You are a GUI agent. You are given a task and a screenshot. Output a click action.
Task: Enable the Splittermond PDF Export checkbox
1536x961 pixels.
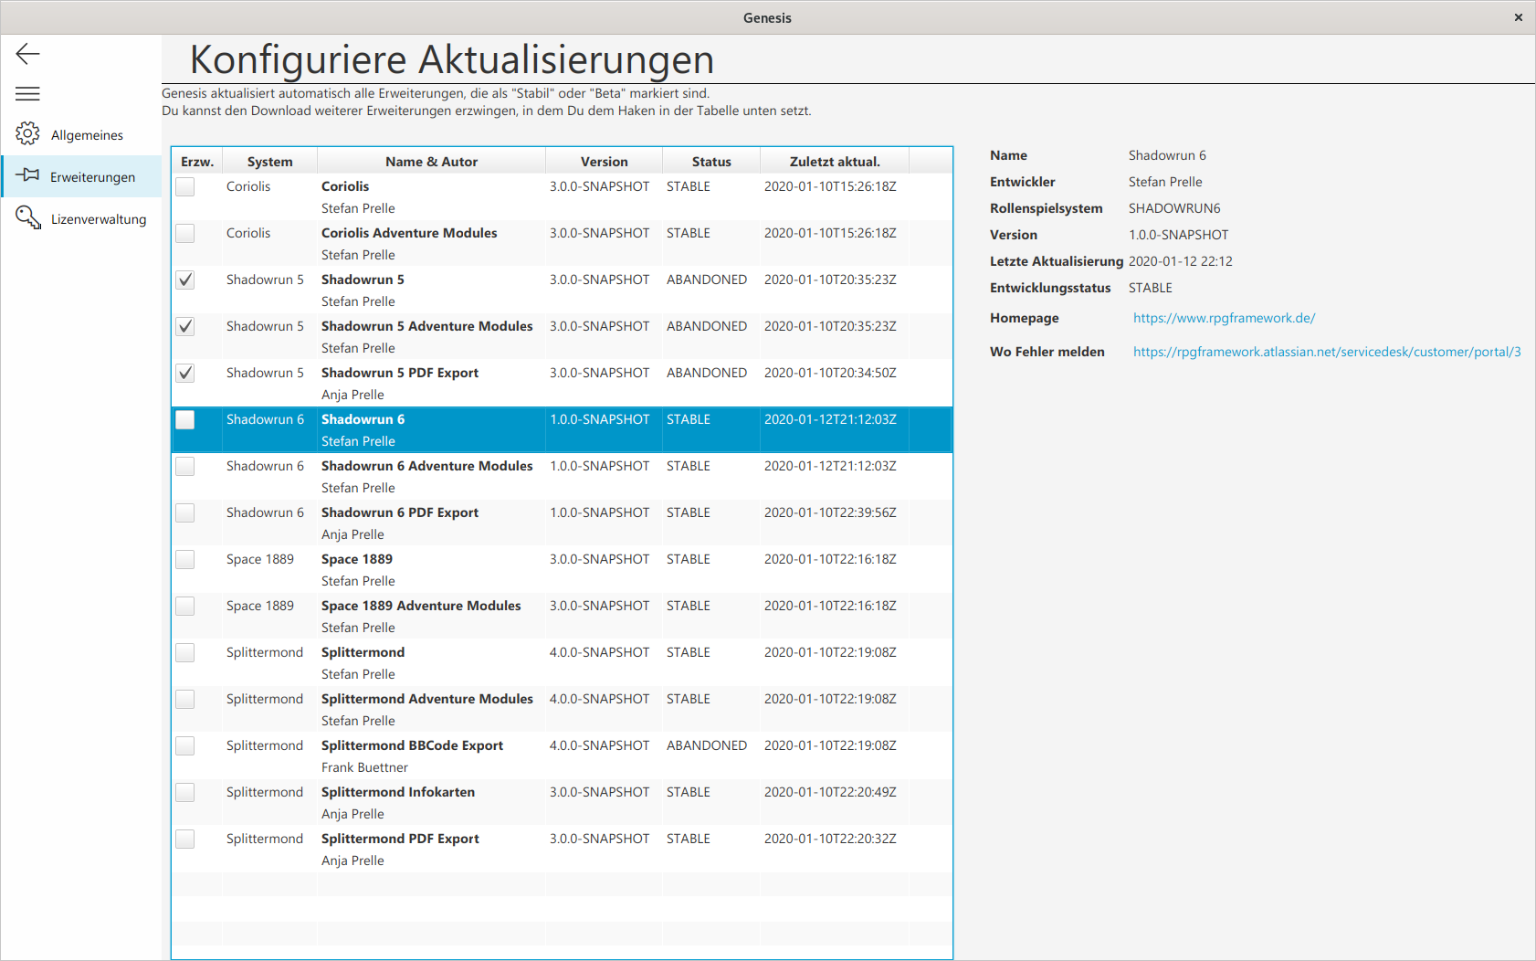click(x=185, y=839)
